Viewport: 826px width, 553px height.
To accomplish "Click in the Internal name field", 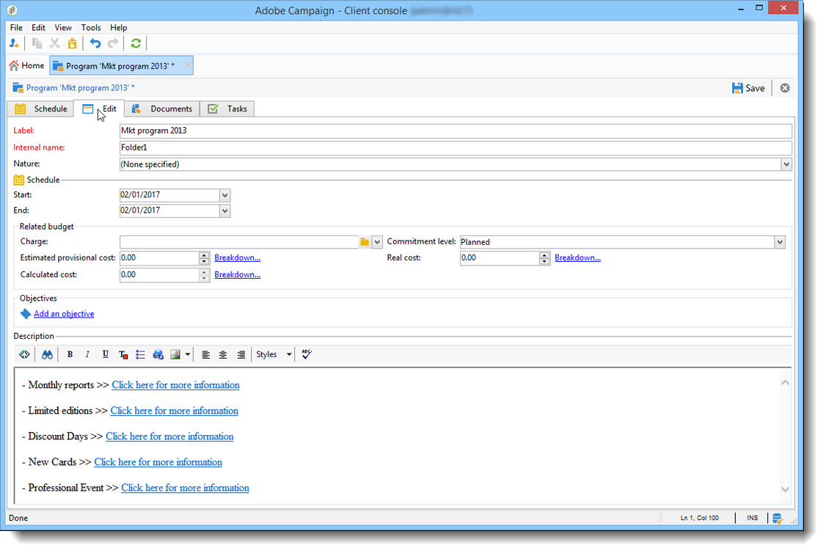I will click(x=456, y=147).
